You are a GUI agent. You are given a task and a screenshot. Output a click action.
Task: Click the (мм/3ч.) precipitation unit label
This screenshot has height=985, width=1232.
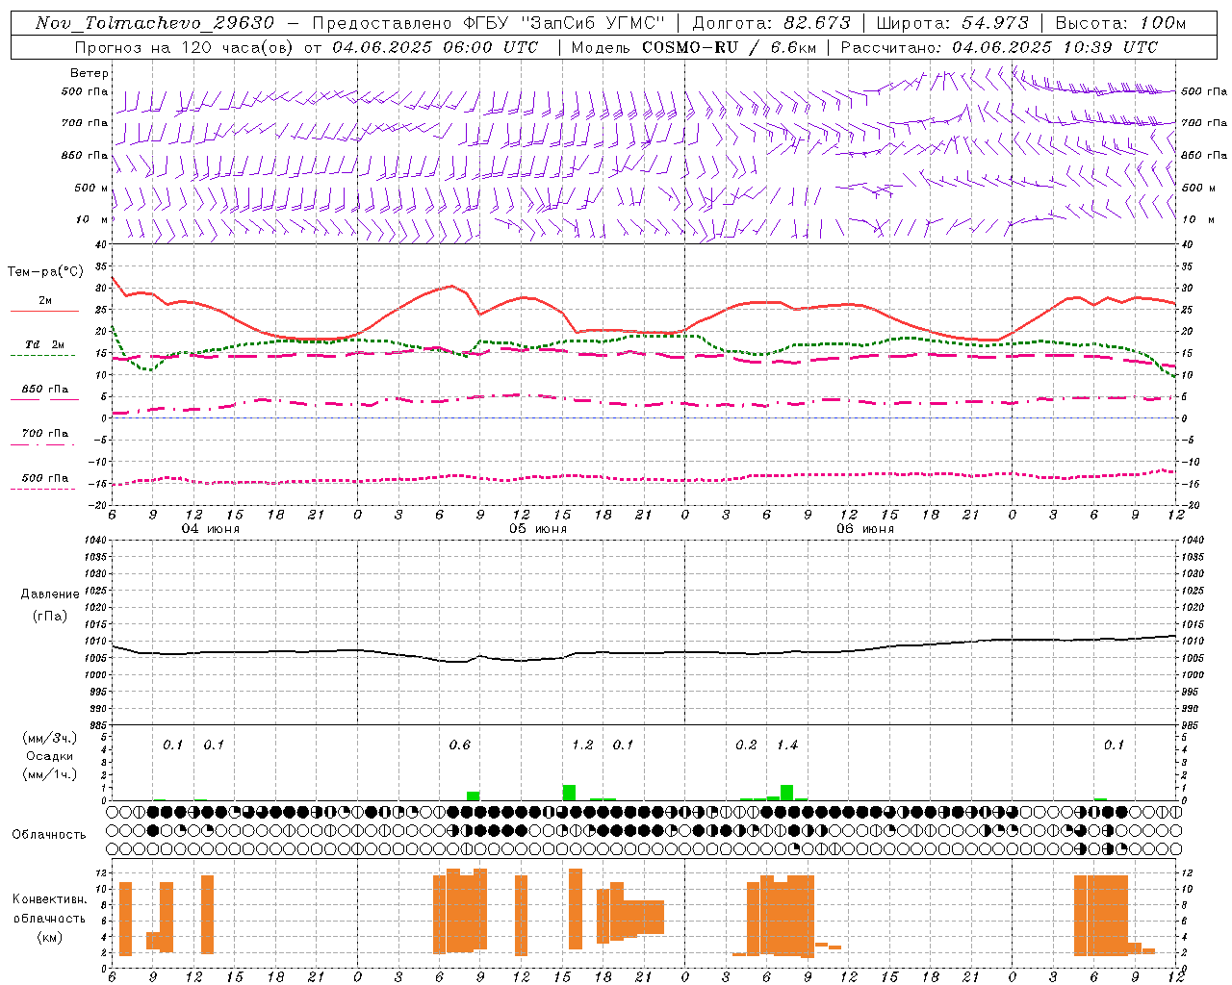(50, 738)
